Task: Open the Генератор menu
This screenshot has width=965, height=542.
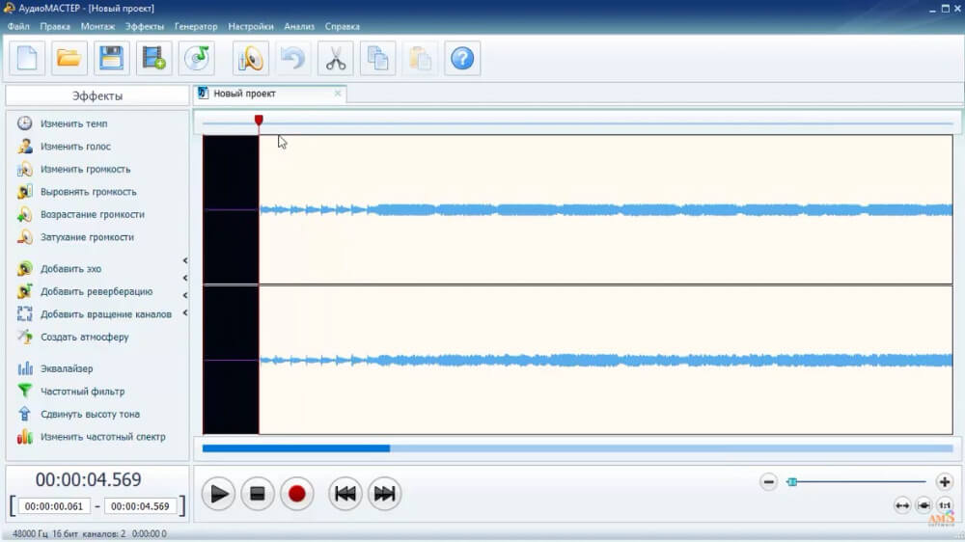Action: point(196,26)
